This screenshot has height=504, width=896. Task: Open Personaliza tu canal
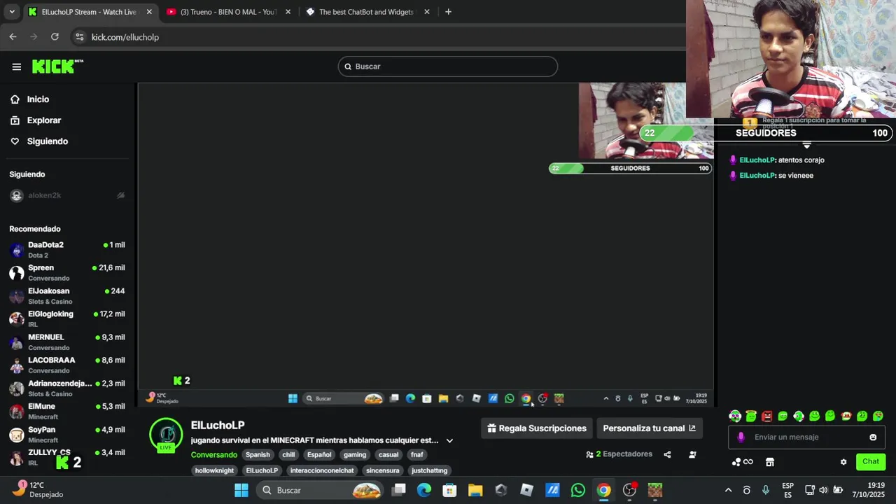click(x=649, y=428)
